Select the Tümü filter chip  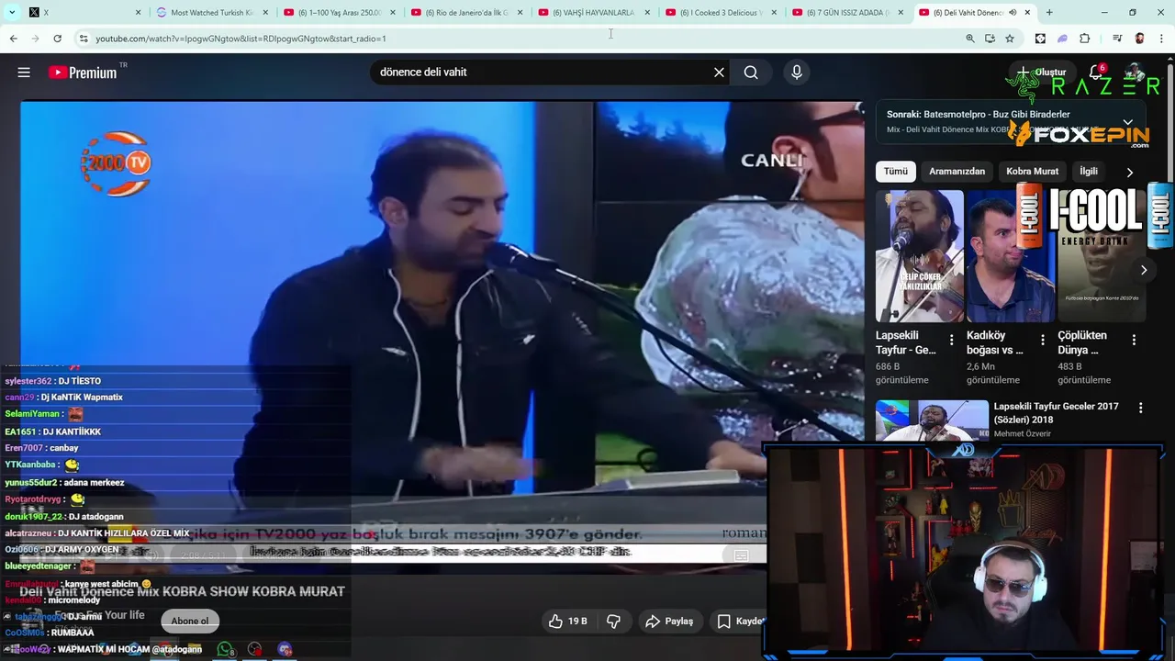pyautogui.click(x=896, y=172)
